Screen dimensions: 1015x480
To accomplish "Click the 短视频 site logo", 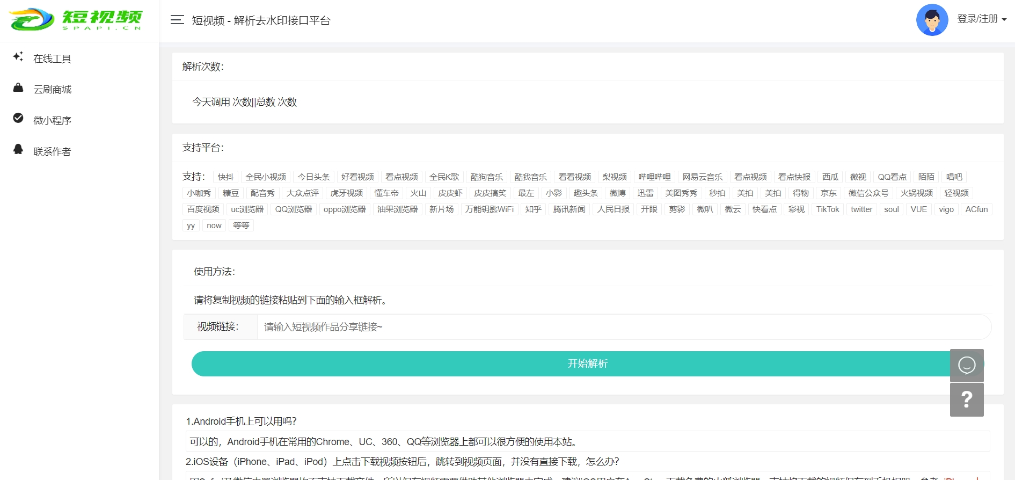I will click(x=76, y=20).
